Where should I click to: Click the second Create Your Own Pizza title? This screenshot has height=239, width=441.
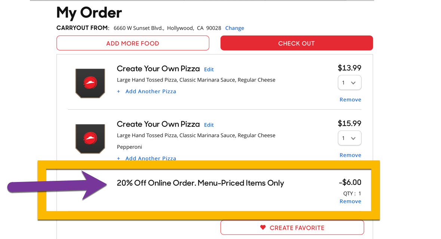158,124
